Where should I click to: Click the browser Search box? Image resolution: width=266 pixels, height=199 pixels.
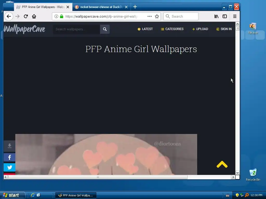pyautogui.click(x=181, y=16)
